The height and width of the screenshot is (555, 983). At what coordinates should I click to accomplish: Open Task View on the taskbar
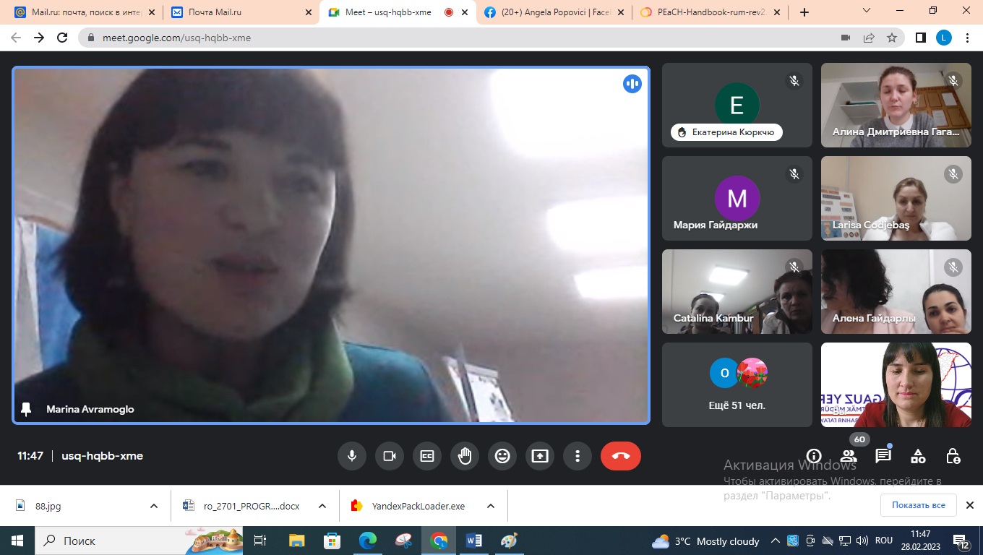pyautogui.click(x=261, y=541)
